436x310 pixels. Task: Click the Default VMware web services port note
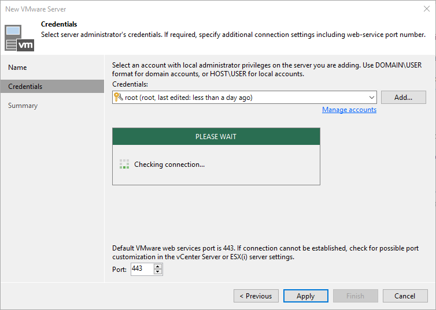(x=265, y=252)
